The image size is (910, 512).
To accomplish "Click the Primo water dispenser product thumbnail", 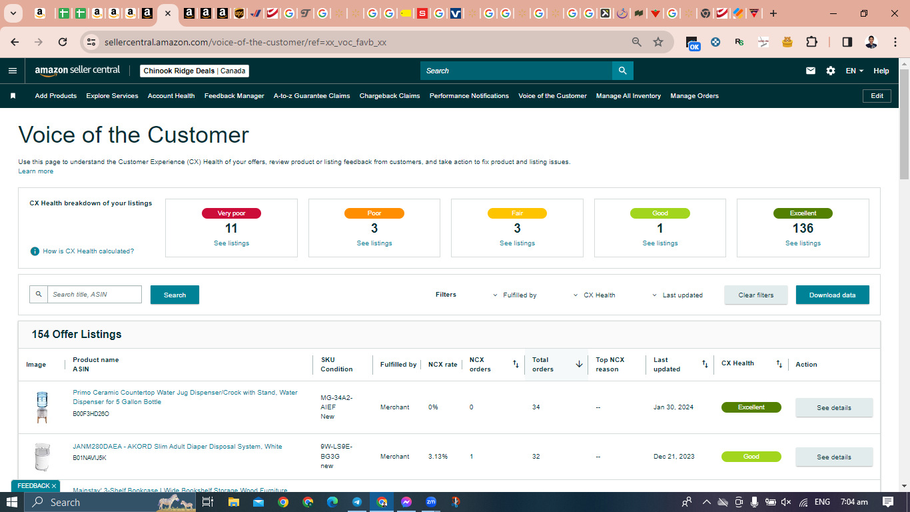I will tap(42, 407).
